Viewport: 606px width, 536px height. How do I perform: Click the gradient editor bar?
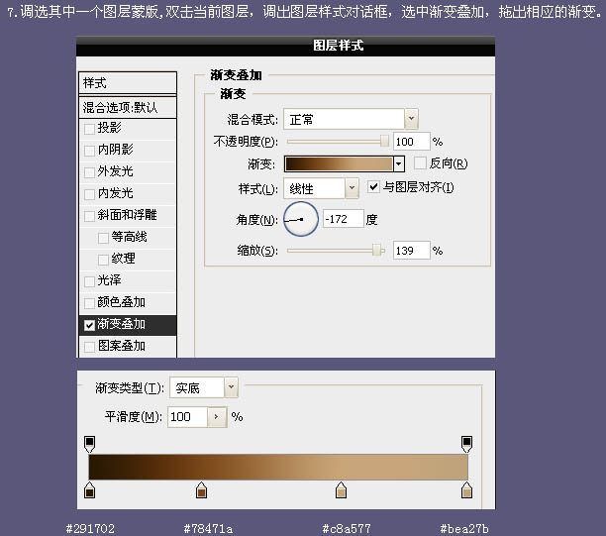coord(278,468)
